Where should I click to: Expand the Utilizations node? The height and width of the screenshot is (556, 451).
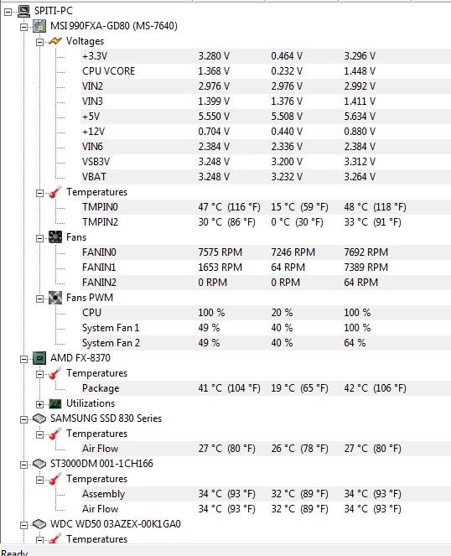click(39, 404)
